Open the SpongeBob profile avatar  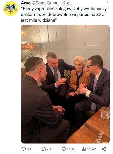[11, 8]
